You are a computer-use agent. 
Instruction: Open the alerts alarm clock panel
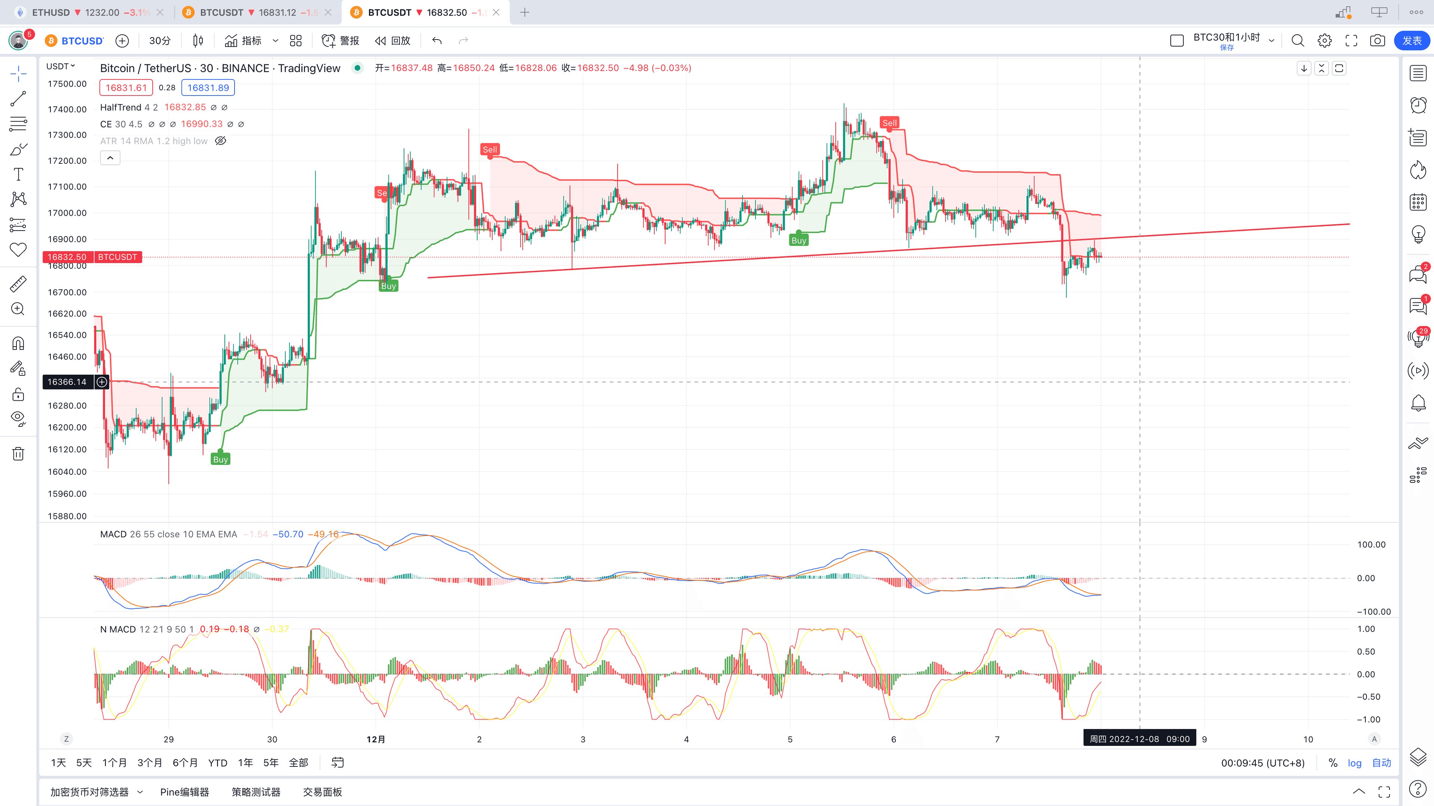pos(1418,105)
